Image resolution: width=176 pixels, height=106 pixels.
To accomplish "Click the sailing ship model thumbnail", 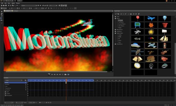I will click(x=165, y=39).
